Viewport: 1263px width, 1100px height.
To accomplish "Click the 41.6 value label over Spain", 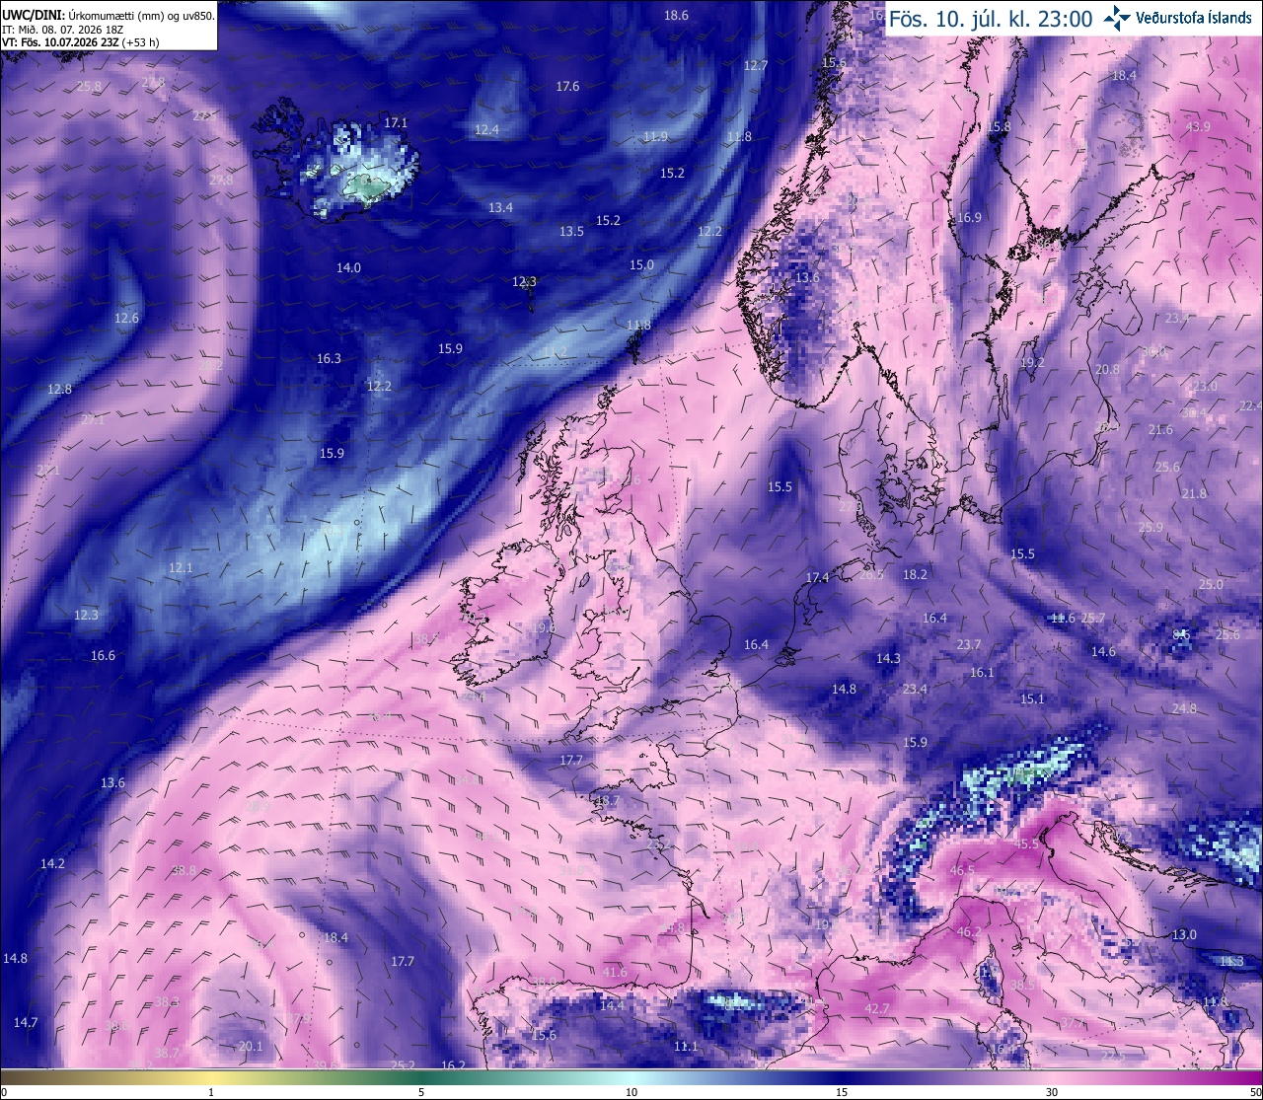I will tap(614, 973).
